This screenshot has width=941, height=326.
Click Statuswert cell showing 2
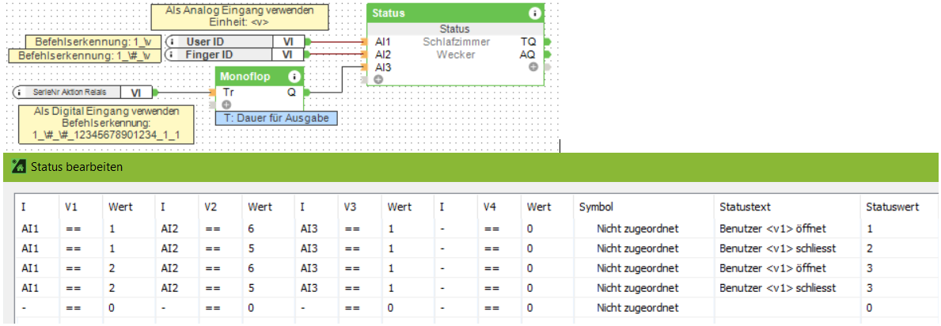click(898, 248)
